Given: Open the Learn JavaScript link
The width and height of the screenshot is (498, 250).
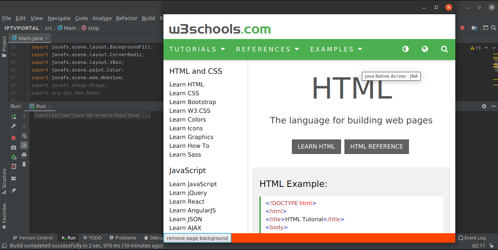Looking at the screenshot, I should [x=193, y=184].
